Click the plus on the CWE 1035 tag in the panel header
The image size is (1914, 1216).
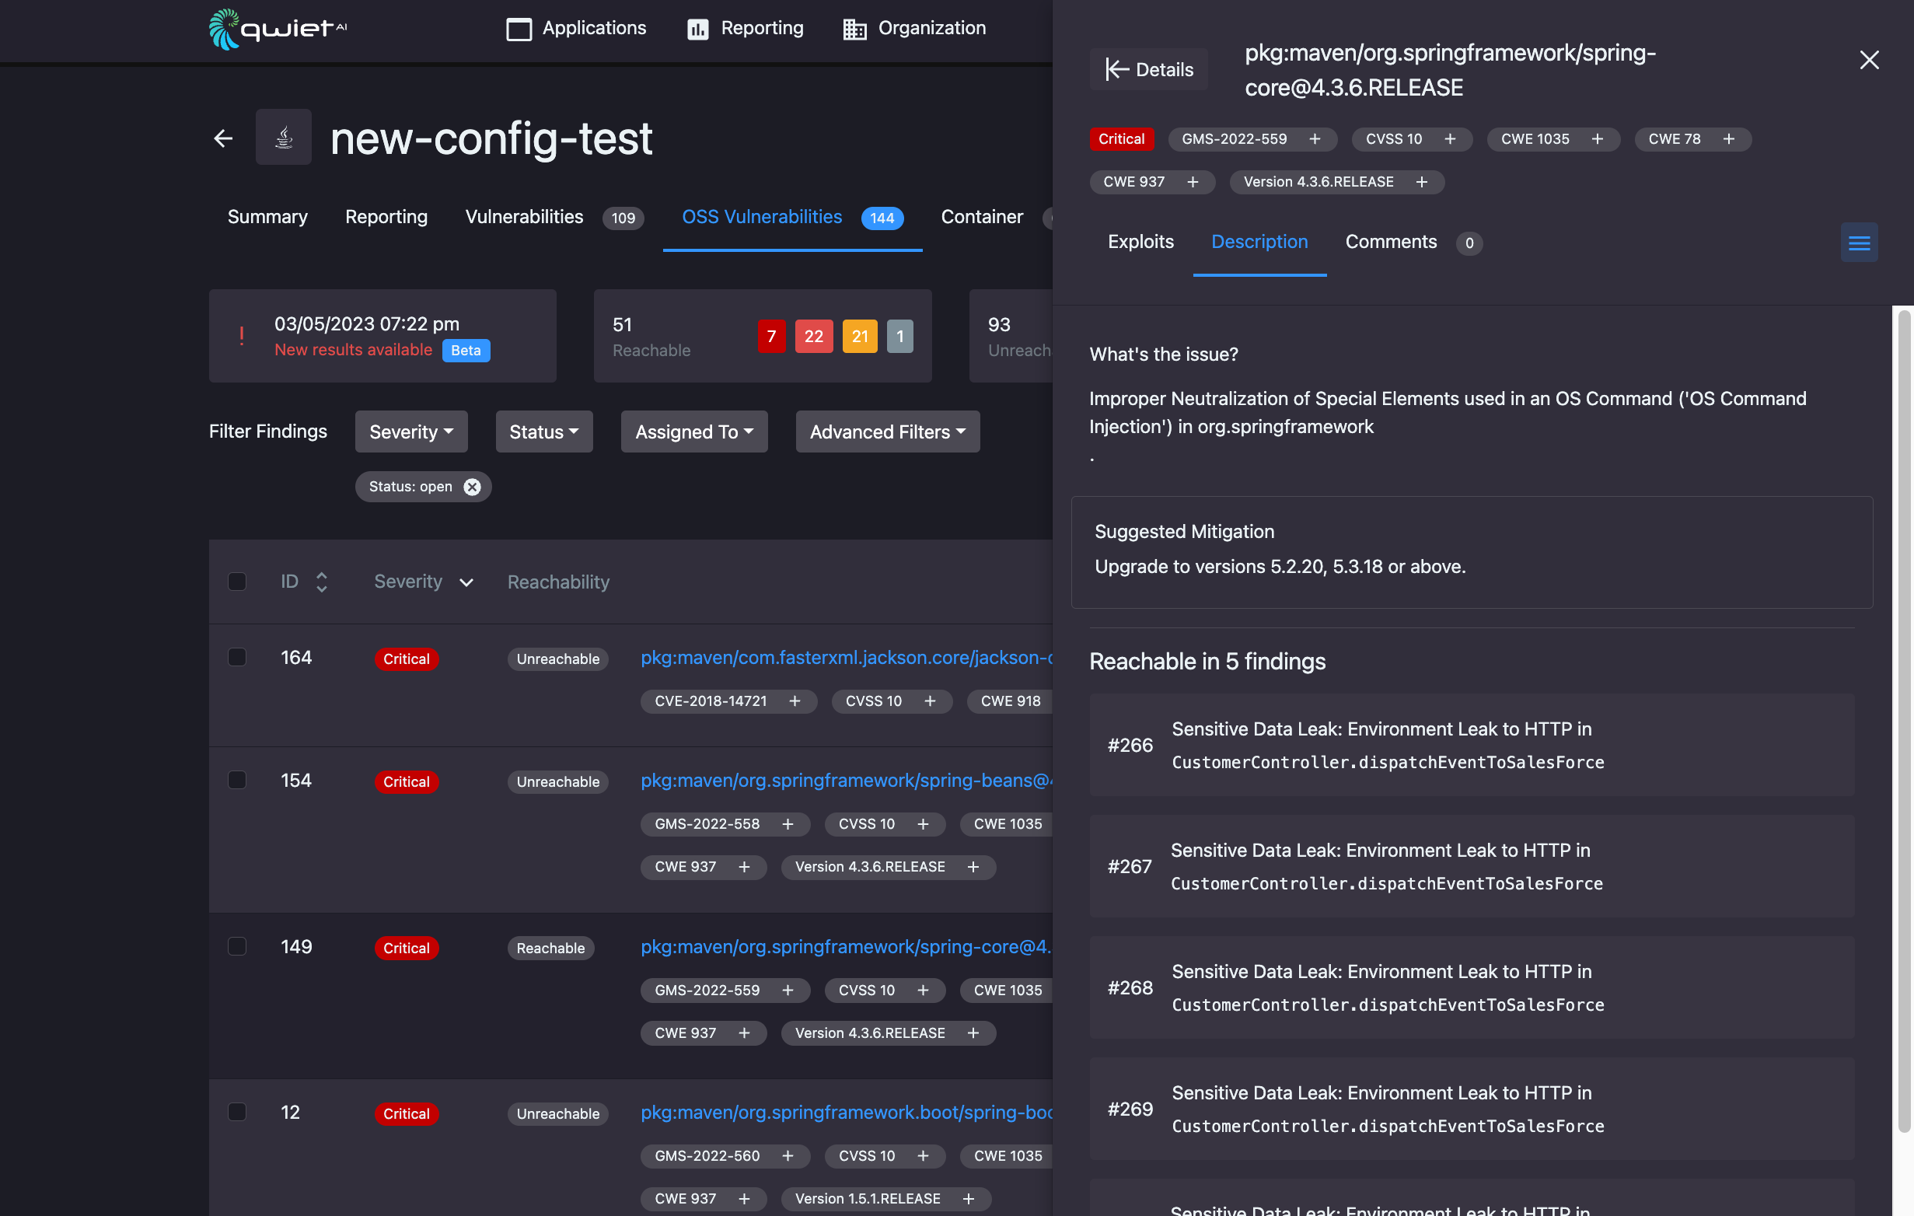point(1597,139)
